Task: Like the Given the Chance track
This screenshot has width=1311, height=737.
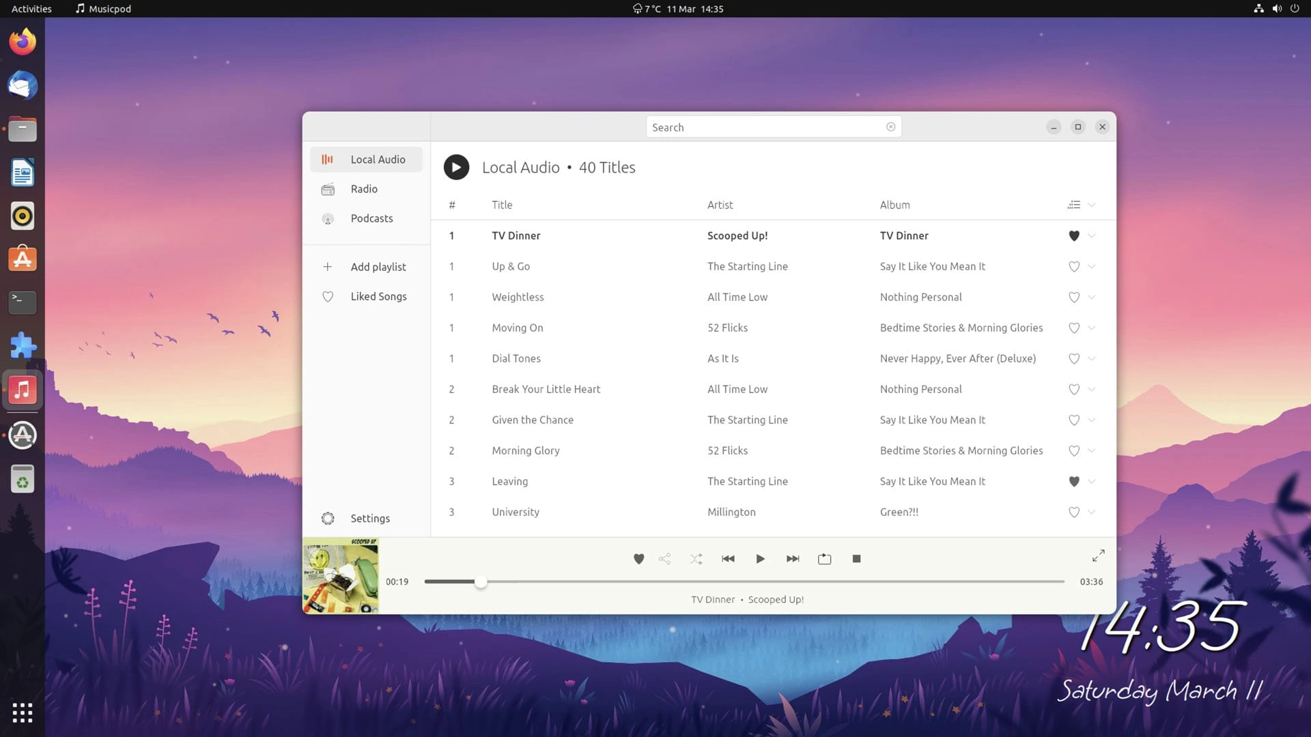Action: [1074, 420]
